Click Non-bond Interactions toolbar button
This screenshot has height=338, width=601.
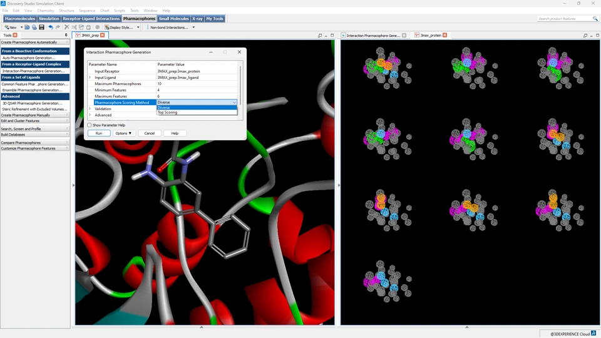pyautogui.click(x=168, y=27)
